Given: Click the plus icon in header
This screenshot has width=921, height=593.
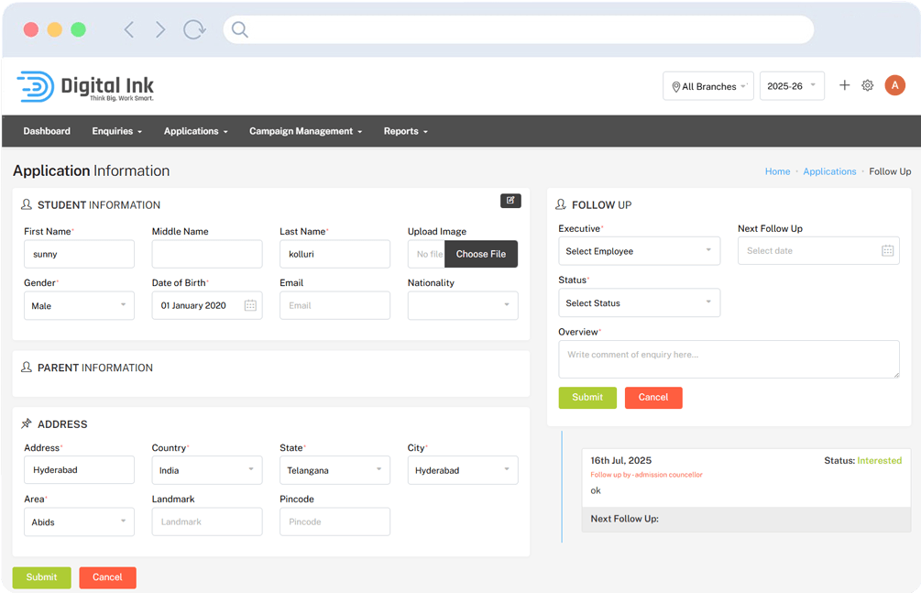Looking at the screenshot, I should click(845, 85).
